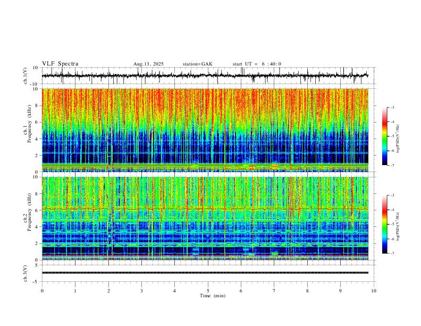
Task: Click the "-4" tick on ch.2 colorbar
Action: tap(392, 210)
